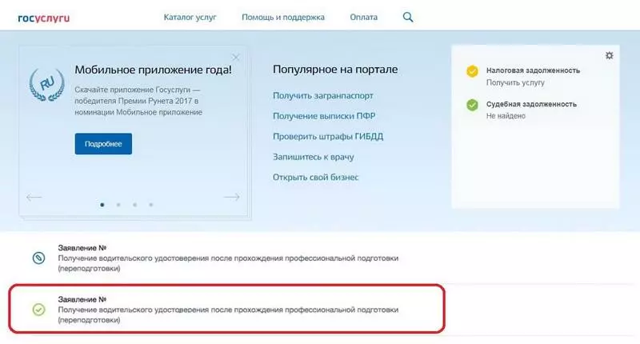Open Получить загранпаспорт link
This screenshot has height=344, width=640.
pos(323,95)
